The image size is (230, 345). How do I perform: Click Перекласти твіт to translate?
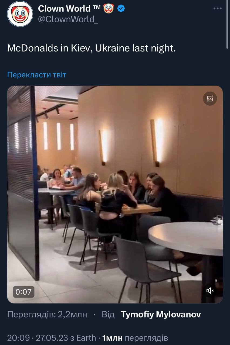[37, 75]
